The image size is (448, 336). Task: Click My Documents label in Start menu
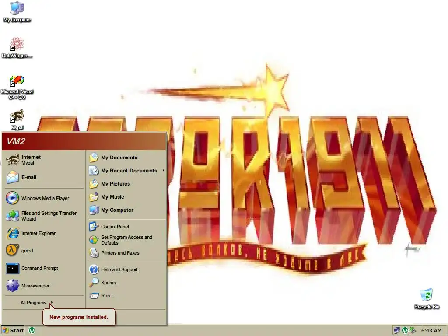point(119,157)
